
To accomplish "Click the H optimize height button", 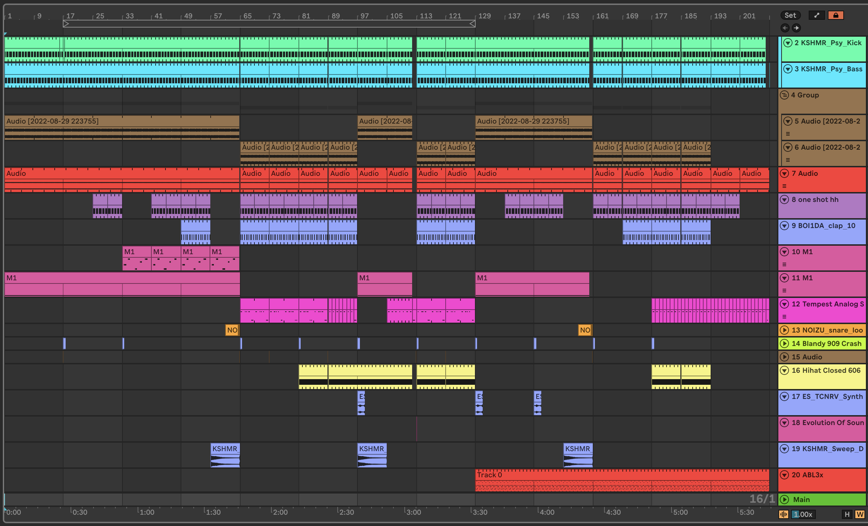I will pyautogui.click(x=847, y=514).
